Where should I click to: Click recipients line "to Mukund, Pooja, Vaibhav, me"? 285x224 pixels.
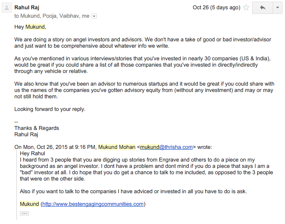click(x=52, y=16)
